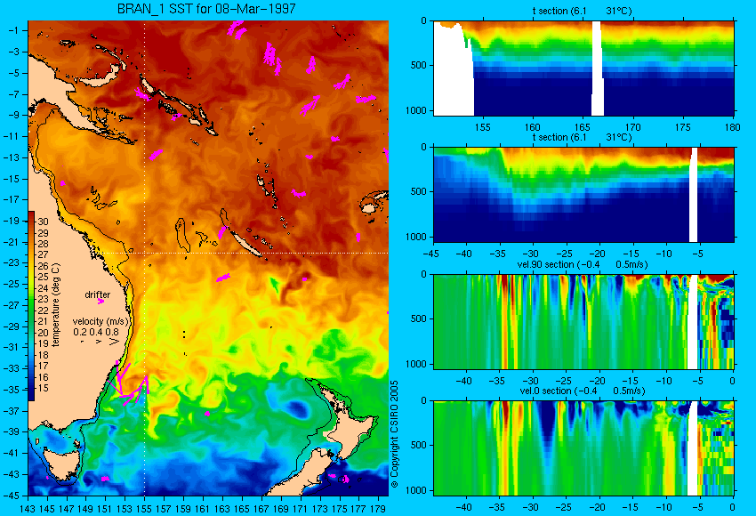Click the "vel.90 section (-0.4 0.5m/s)" title
Image resolution: width=756 pixels, height=516 pixels.
(x=583, y=264)
